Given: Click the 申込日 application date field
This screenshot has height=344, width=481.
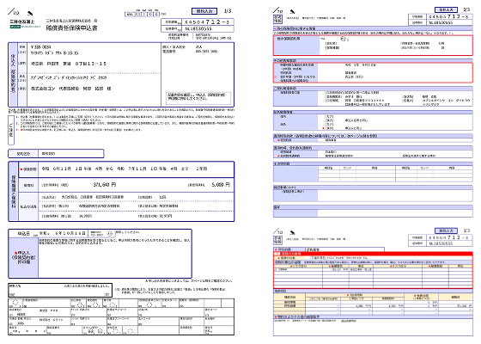Looking at the screenshot, I should [x=48, y=234].
